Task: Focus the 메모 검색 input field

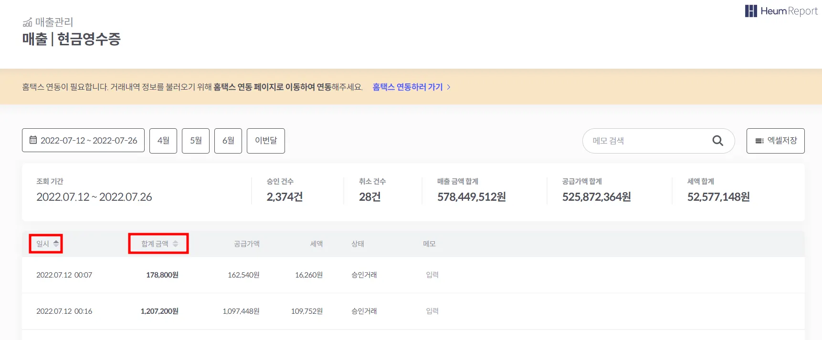Action: pyautogui.click(x=649, y=141)
